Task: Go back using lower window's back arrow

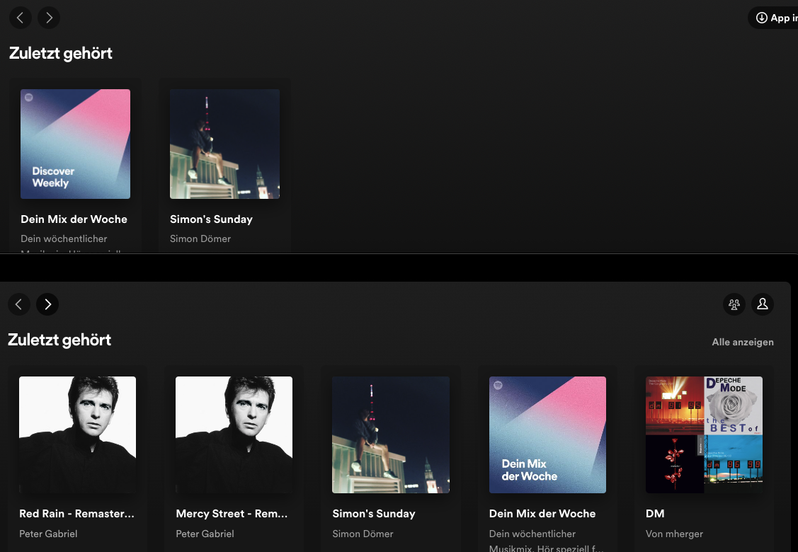Action: coord(19,304)
